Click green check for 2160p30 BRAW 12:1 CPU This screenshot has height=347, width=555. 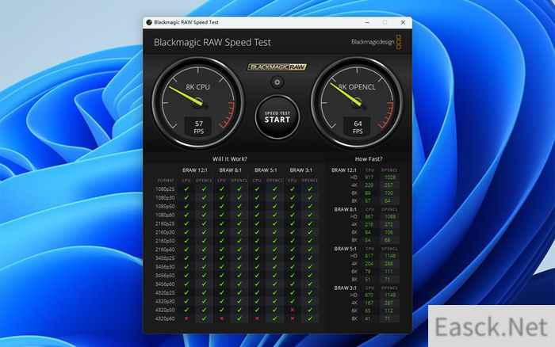186,232
